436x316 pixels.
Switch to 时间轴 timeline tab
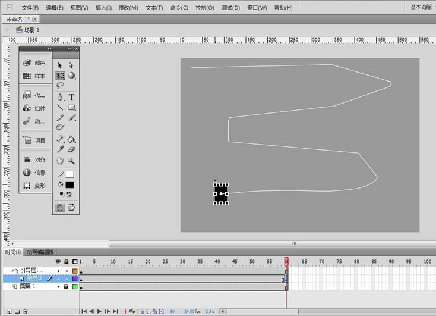13,252
